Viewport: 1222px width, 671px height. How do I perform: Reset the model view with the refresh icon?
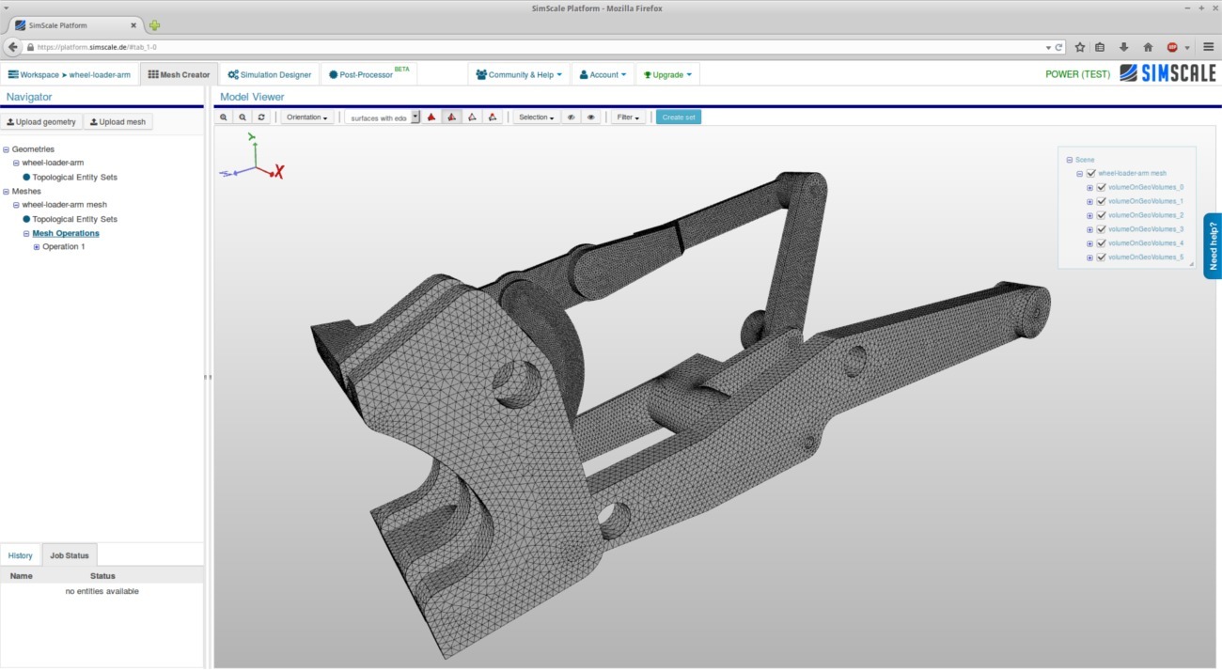pyautogui.click(x=261, y=117)
